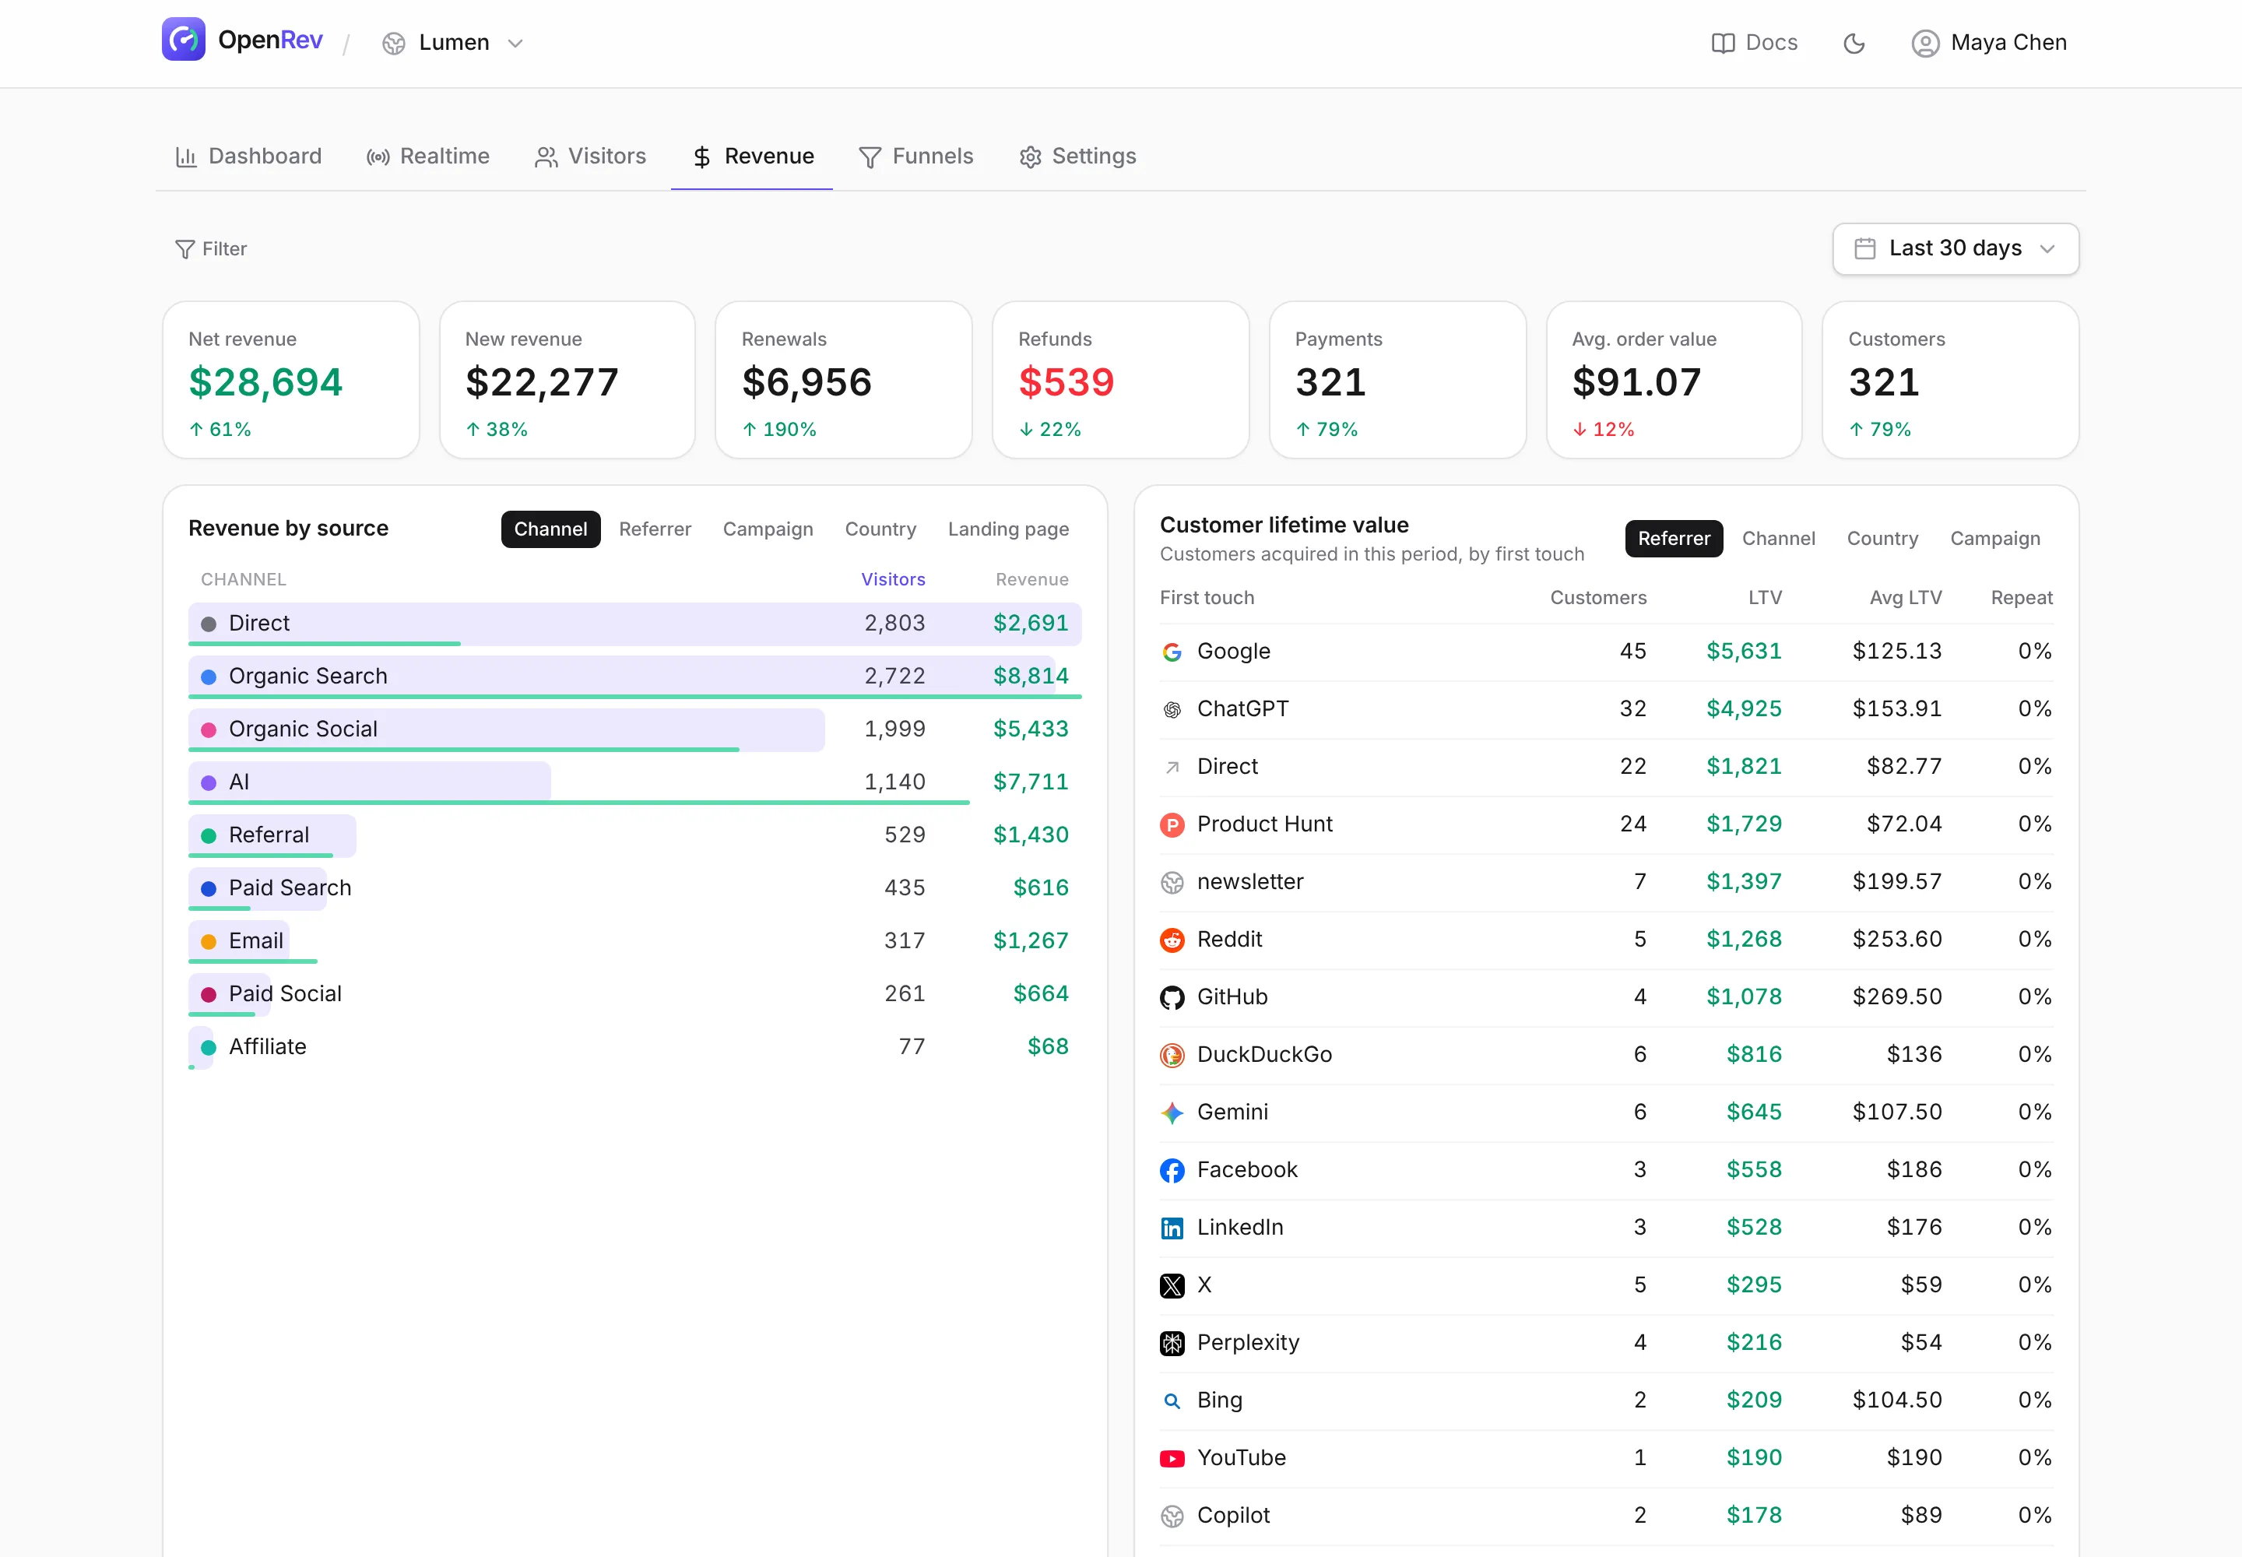Click the Reddit icon
The width and height of the screenshot is (2242, 1557).
point(1172,940)
